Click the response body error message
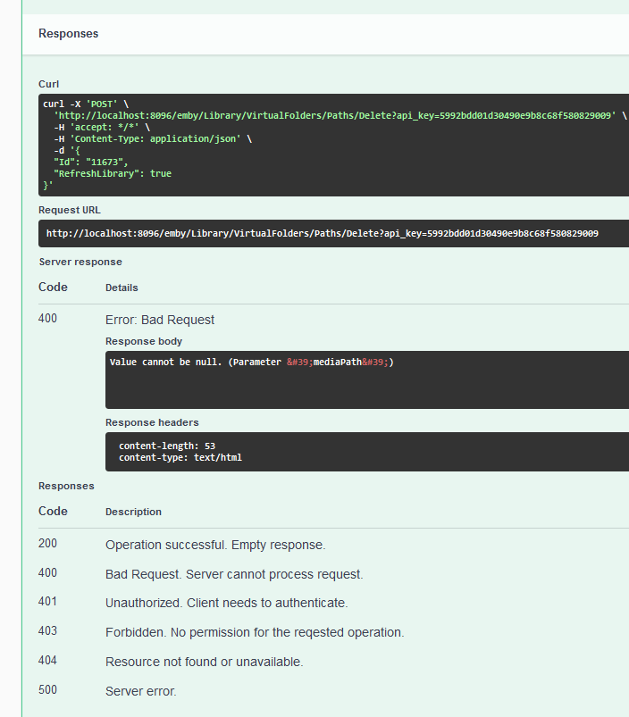Screen dimensions: 629x717 [x=251, y=362]
